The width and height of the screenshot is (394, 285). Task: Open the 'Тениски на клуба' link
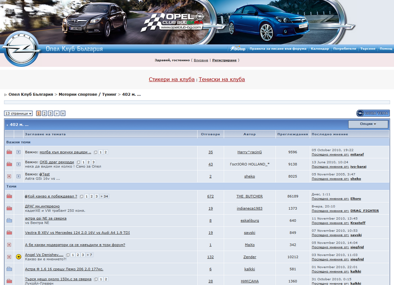(x=222, y=79)
